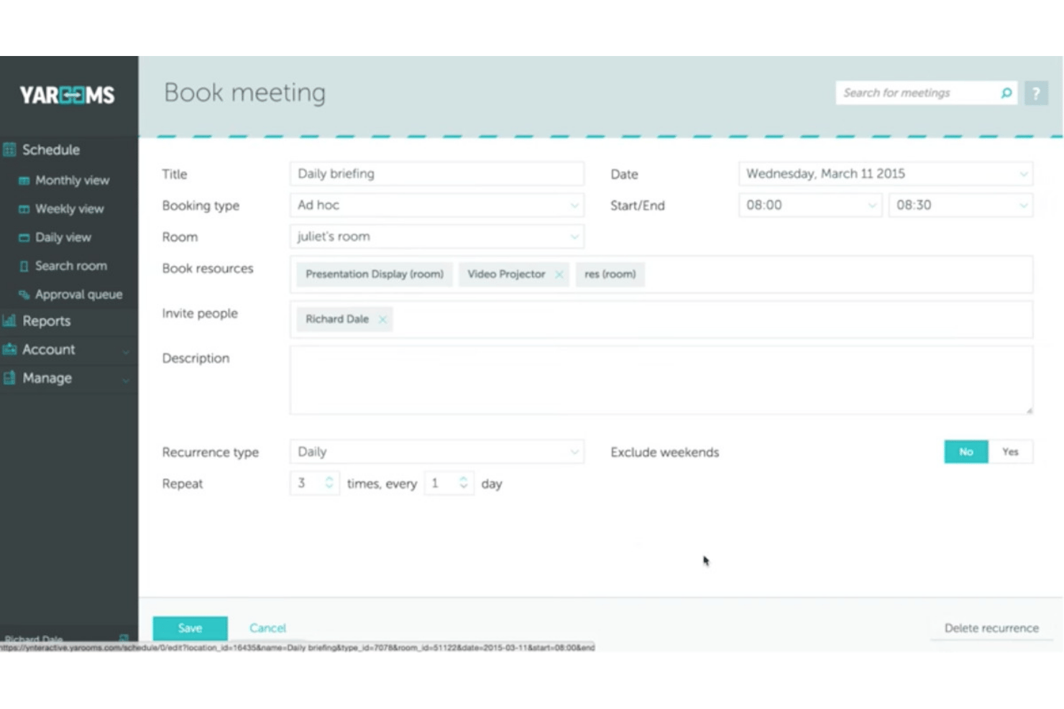Screen dimensions: 1064x709
Task: Set Exclude weekends to Yes
Action: point(1010,452)
